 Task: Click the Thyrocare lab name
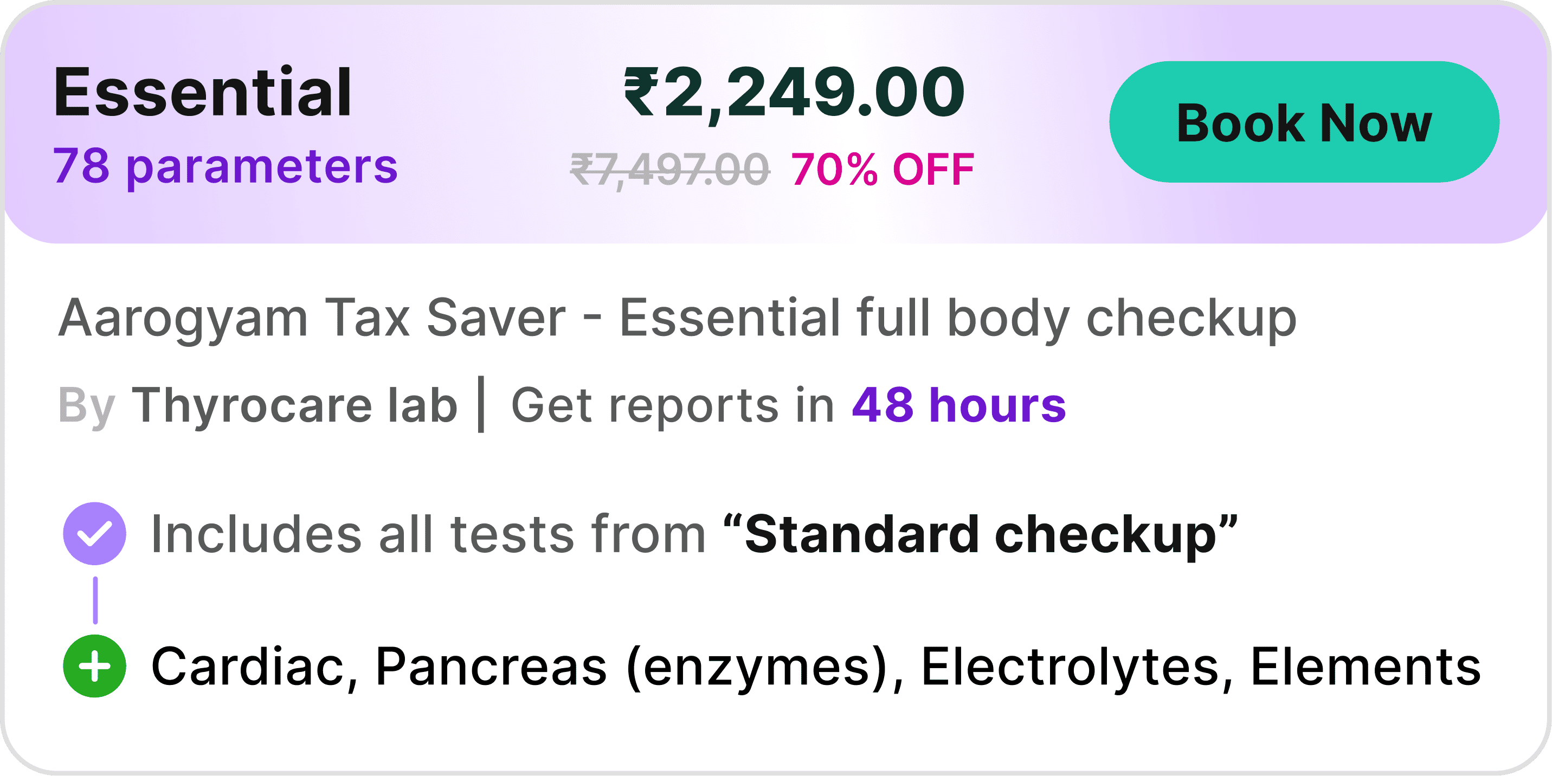(294, 405)
